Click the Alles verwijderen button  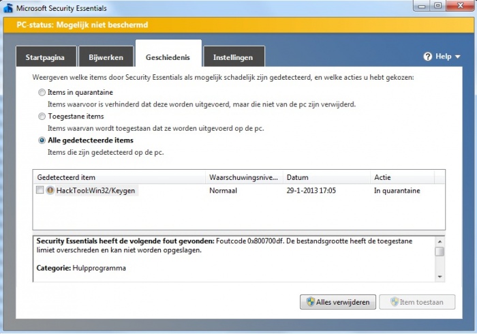click(338, 302)
